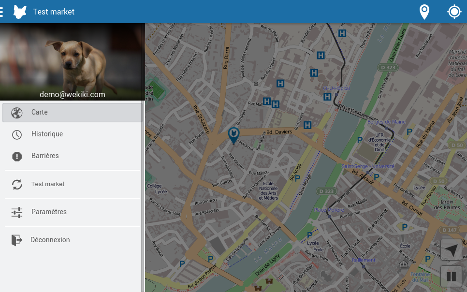The width and height of the screenshot is (467, 292).
Task: Click the location pin icon in header
Action: 424,12
